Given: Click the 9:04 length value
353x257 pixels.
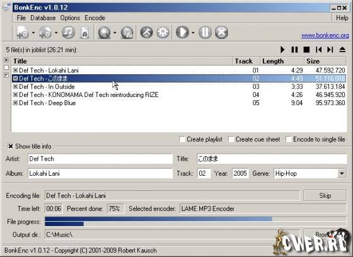Looking at the screenshot, I should coord(297,103).
